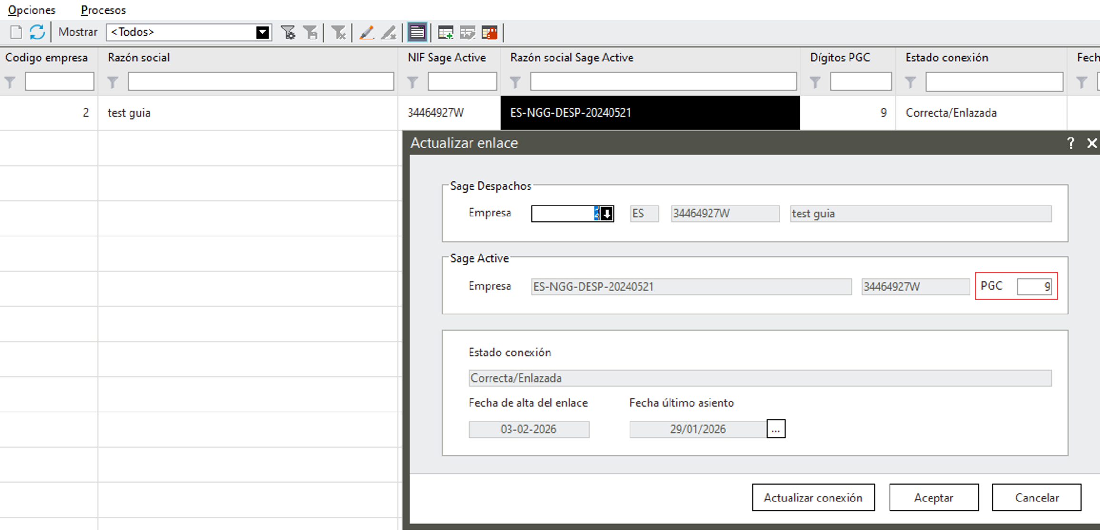Click the refresh icon in toolbar
The image size is (1100, 530).
tap(37, 32)
